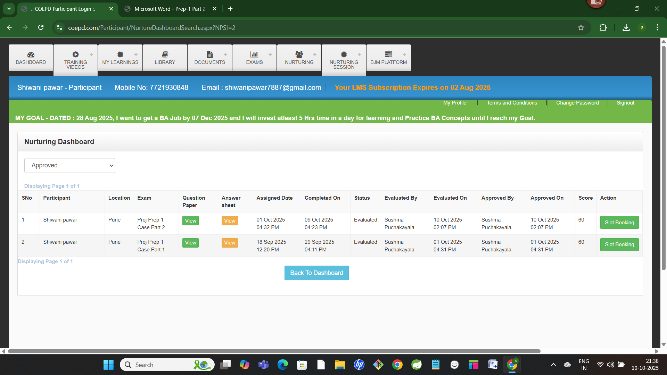Open Microsoft Teams from taskbar
The image size is (667, 375).
coord(264,365)
